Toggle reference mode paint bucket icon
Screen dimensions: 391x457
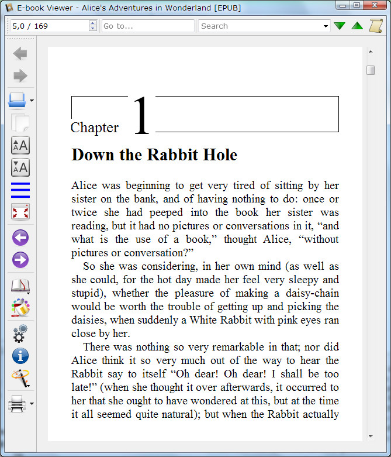[20, 307]
